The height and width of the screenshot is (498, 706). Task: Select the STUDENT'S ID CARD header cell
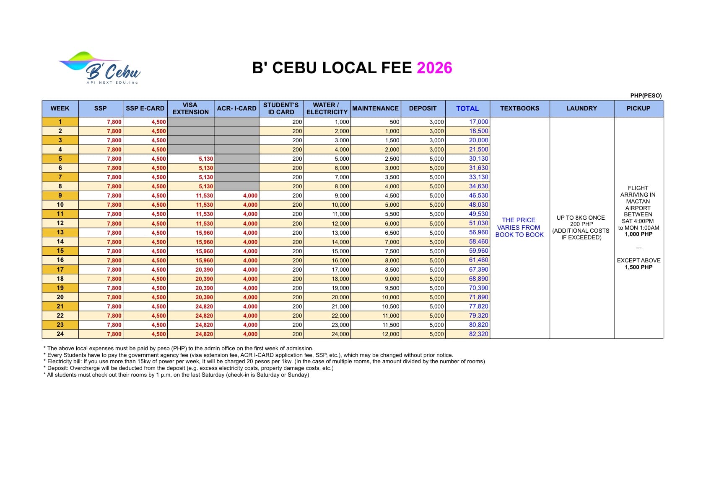(x=281, y=108)
